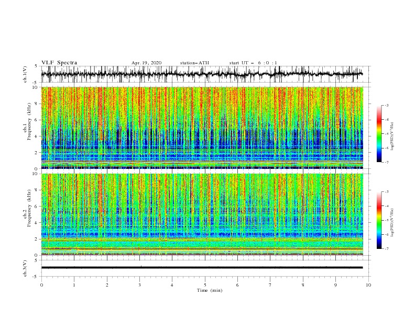Click the "VLF Spectra" title text

tap(59, 63)
